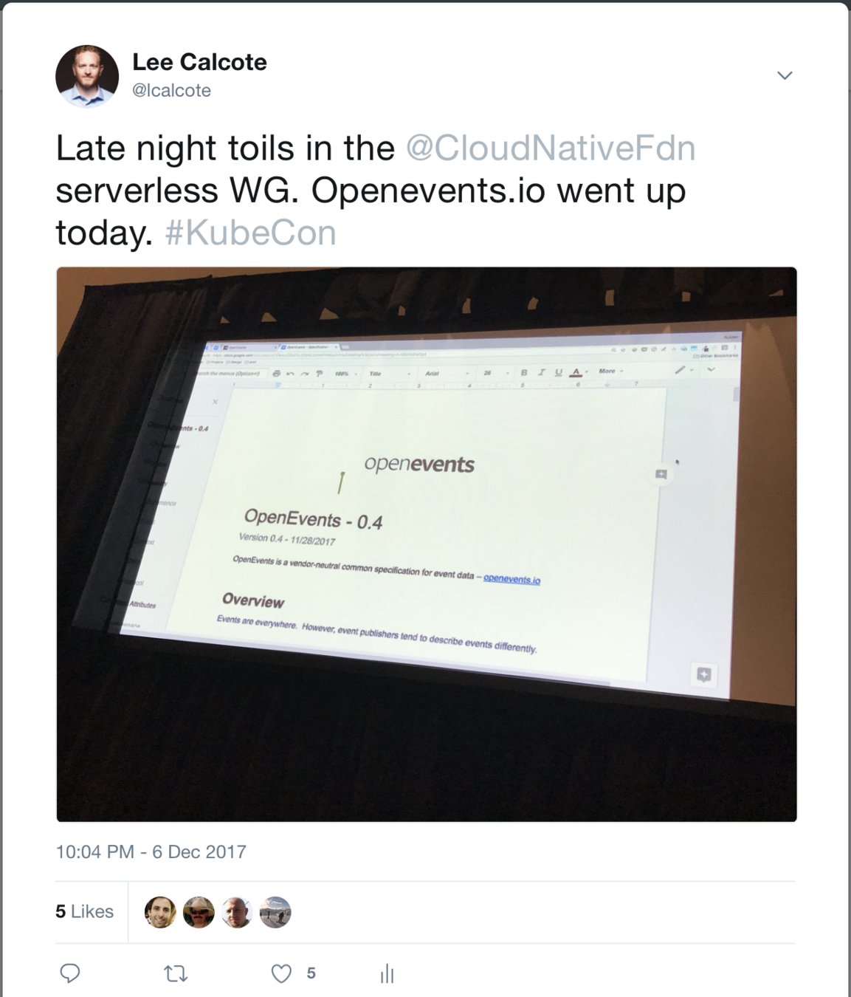Open the @CloudNativeFdn mention link
Screen dimensions: 851x997
[x=551, y=148]
